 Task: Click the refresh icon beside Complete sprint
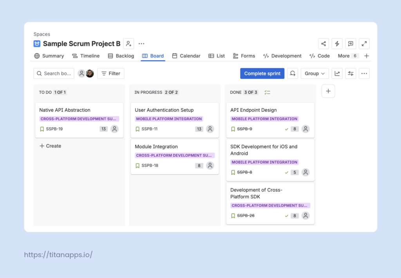(x=293, y=74)
